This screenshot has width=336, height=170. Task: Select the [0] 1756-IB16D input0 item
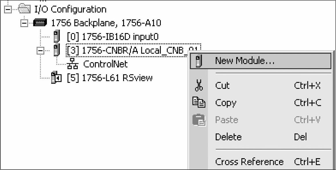pos(113,37)
